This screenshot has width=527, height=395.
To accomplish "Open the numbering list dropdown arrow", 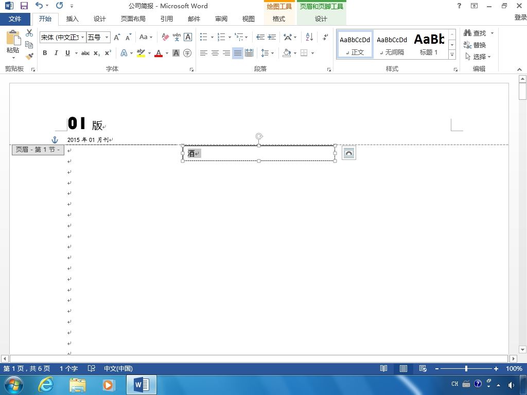I will coord(230,37).
